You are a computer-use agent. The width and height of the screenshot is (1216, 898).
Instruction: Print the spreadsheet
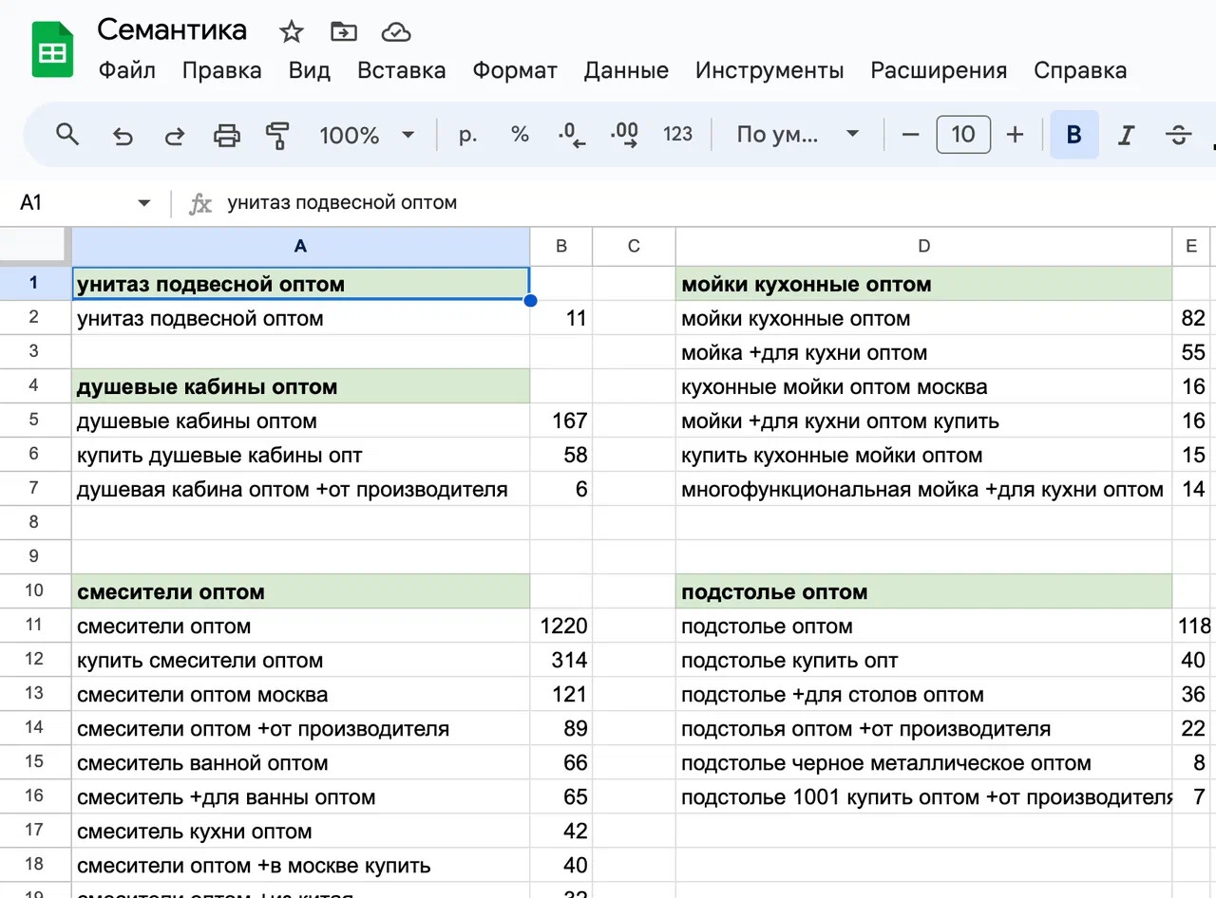[x=227, y=135]
